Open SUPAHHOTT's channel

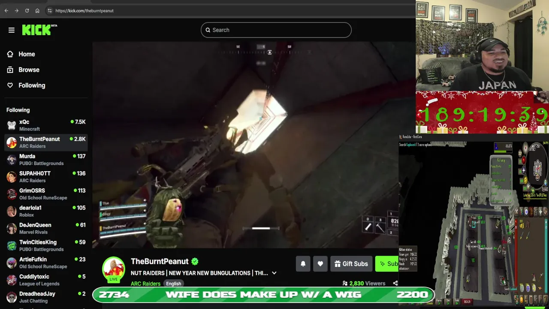click(x=46, y=177)
